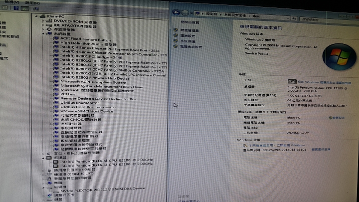Collapse the processors category arrow
The image size is (359, 202).
[x=43, y=158]
